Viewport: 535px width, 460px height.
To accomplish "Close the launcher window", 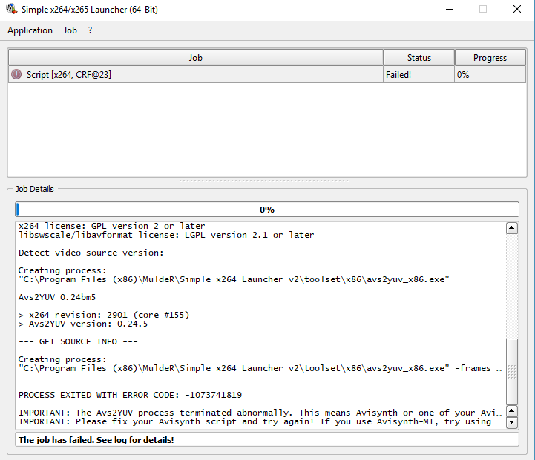I will click(517, 9).
